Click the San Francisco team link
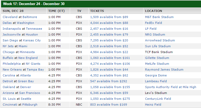The width and height of the screenshot is (201, 108). click(x=29, y=93)
